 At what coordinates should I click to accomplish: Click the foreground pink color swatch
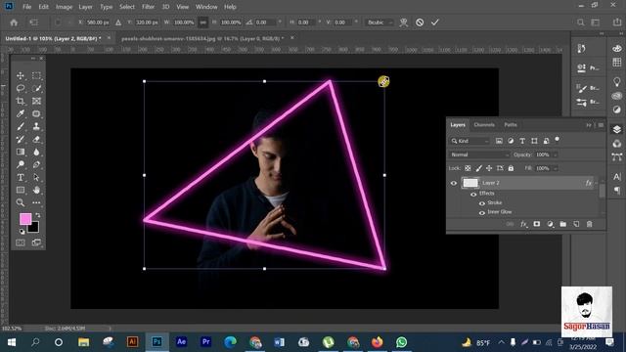click(25, 219)
